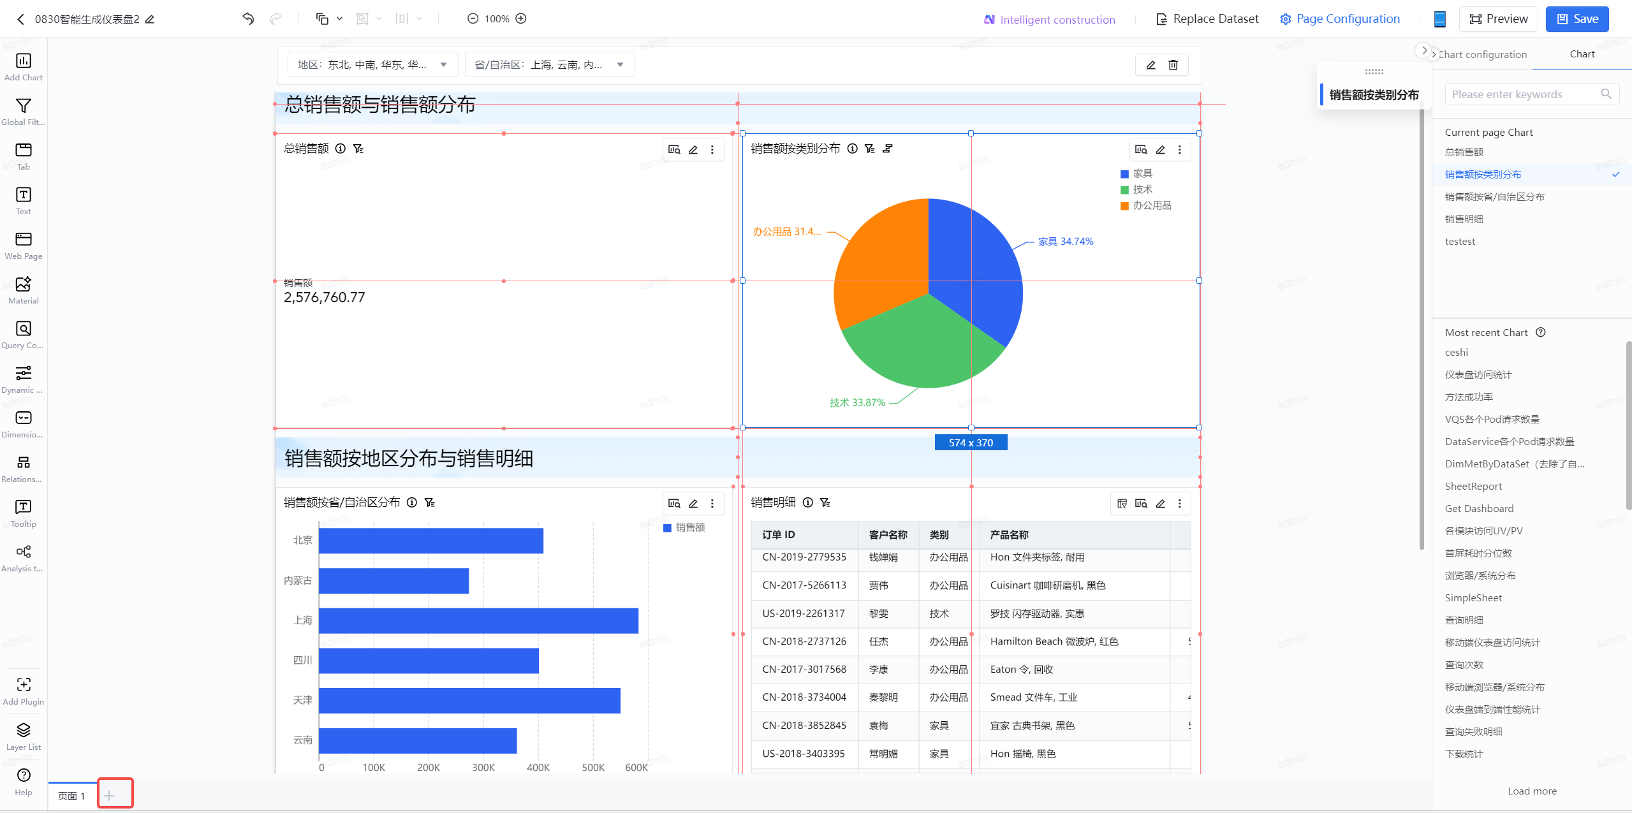Viewport: 1632px width, 813px height.
Task: Add a Tooltip component
Action: click(x=24, y=513)
